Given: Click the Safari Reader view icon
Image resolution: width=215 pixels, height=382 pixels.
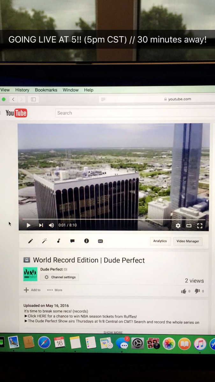Looking at the screenshot, I should (x=103, y=99).
